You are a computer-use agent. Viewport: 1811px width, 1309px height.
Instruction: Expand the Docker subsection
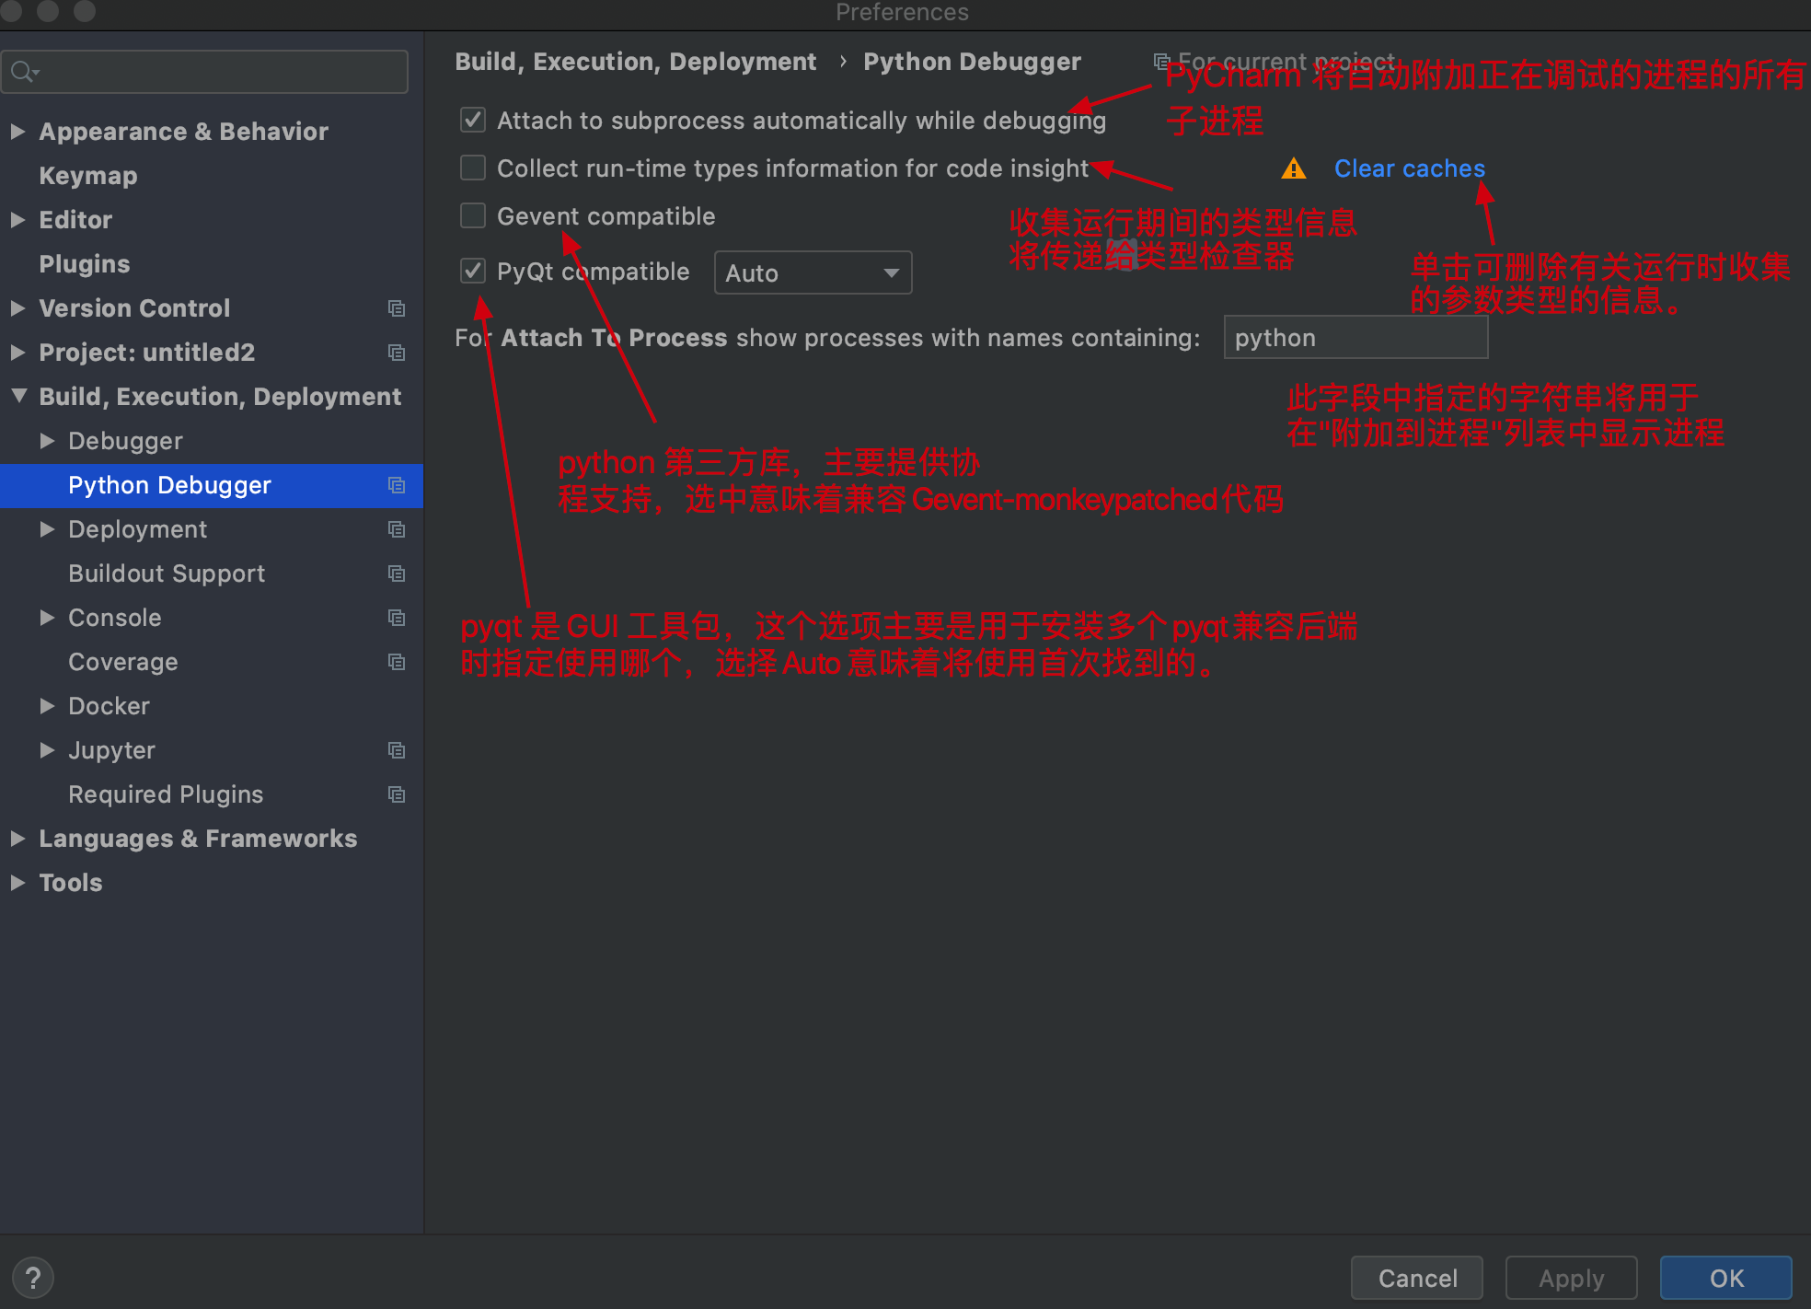point(47,706)
